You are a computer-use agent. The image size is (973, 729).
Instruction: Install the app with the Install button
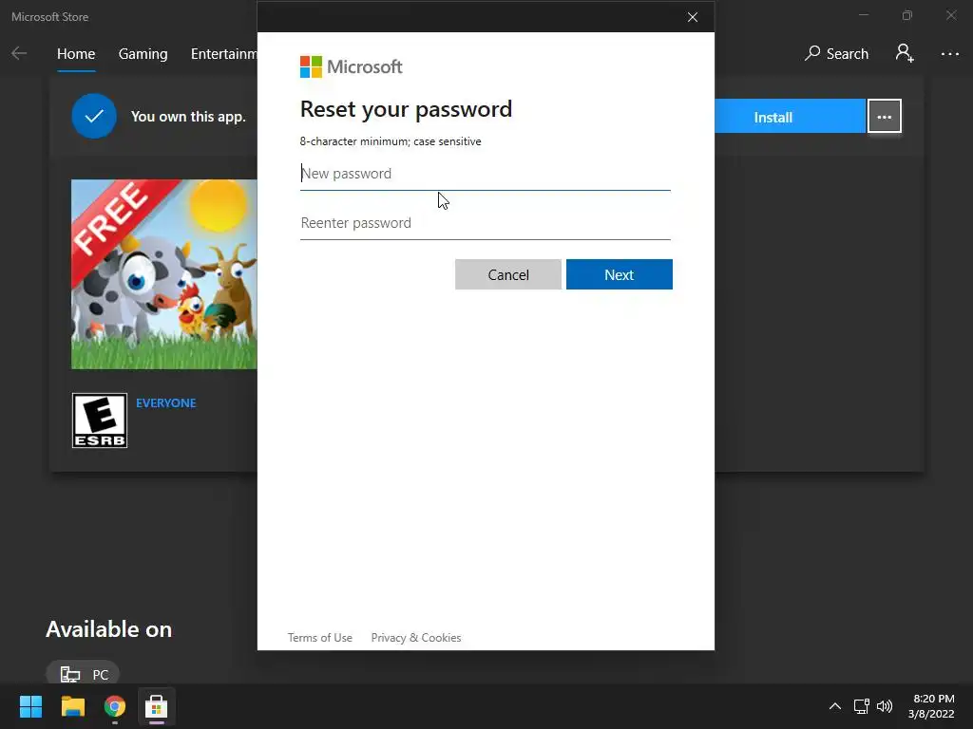[x=790, y=117]
